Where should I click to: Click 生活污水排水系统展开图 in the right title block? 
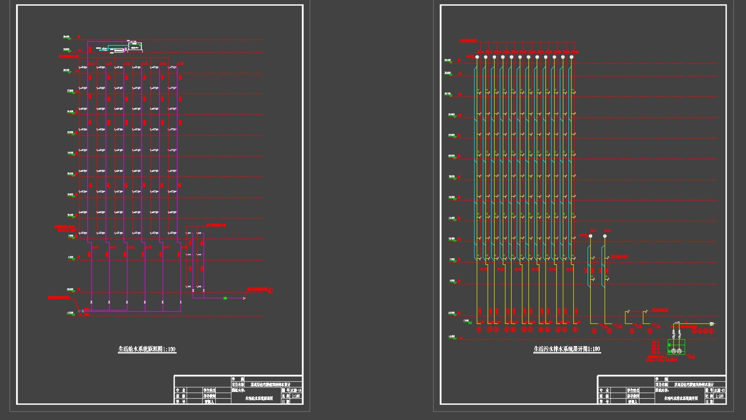pos(681,398)
